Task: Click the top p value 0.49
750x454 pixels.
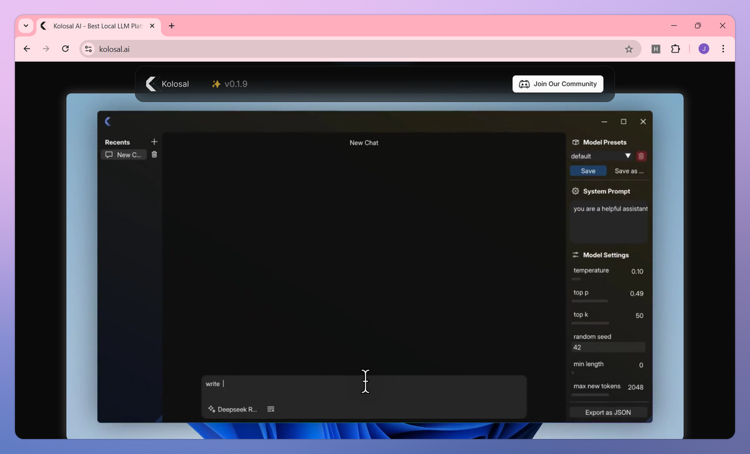Action: point(636,294)
